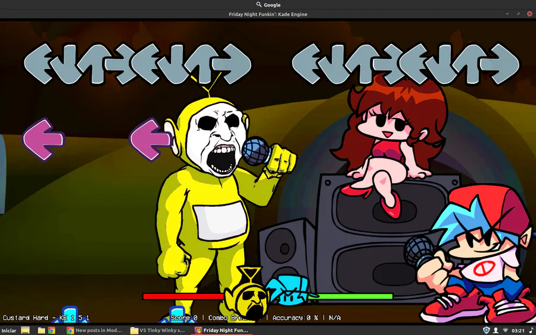The image size is (536, 335).
Task: Open the file manager folder launcher in taskbar
Action: tap(41, 330)
